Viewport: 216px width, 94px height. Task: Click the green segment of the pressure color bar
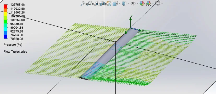tap(5, 22)
